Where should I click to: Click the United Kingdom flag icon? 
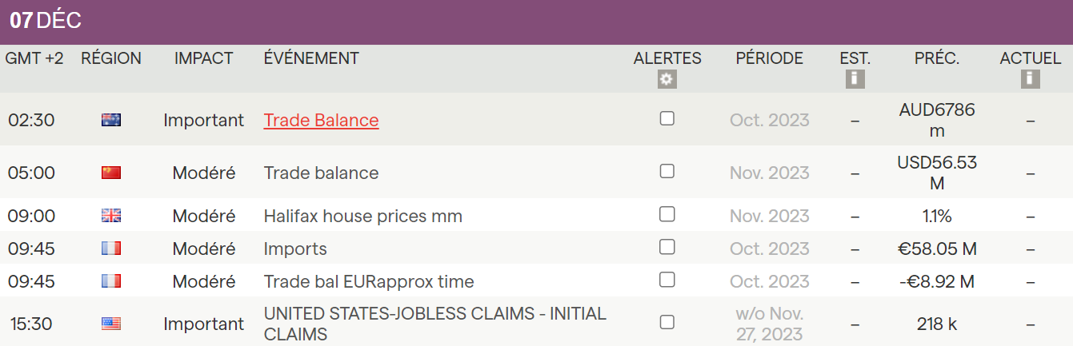111,216
